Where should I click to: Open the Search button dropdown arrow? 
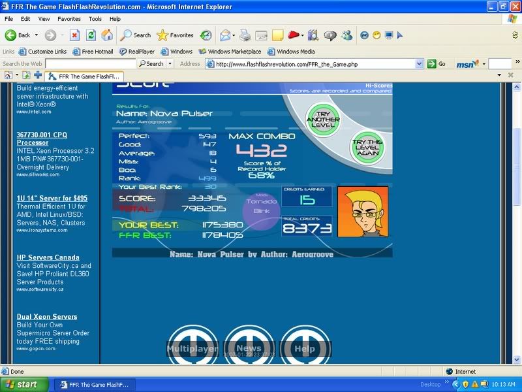170,64
